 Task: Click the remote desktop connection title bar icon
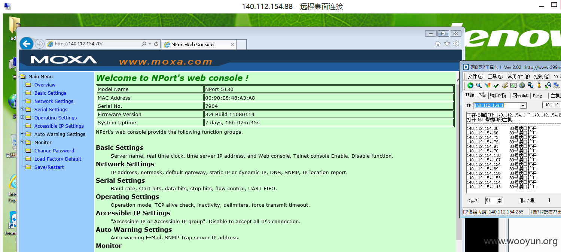(7, 6)
